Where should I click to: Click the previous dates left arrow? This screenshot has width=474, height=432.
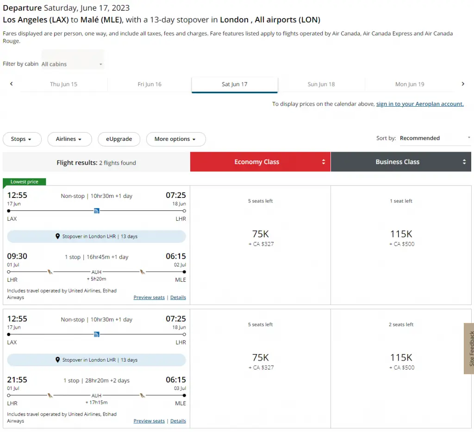point(12,84)
